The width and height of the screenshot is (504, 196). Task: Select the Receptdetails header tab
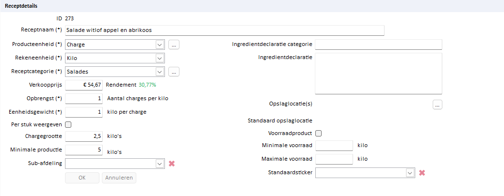(x=21, y=6)
